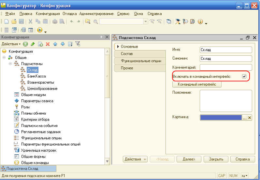Click the Redo arrow icon
Viewport: 260px width, 180px height.
click(79, 21)
